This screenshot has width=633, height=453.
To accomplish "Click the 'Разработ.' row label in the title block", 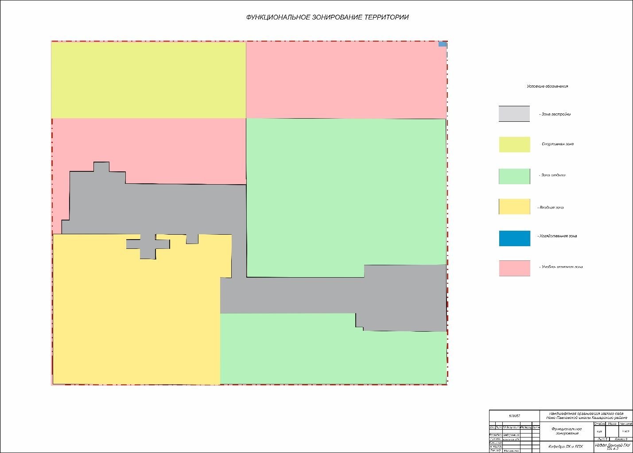I will 496,435.
